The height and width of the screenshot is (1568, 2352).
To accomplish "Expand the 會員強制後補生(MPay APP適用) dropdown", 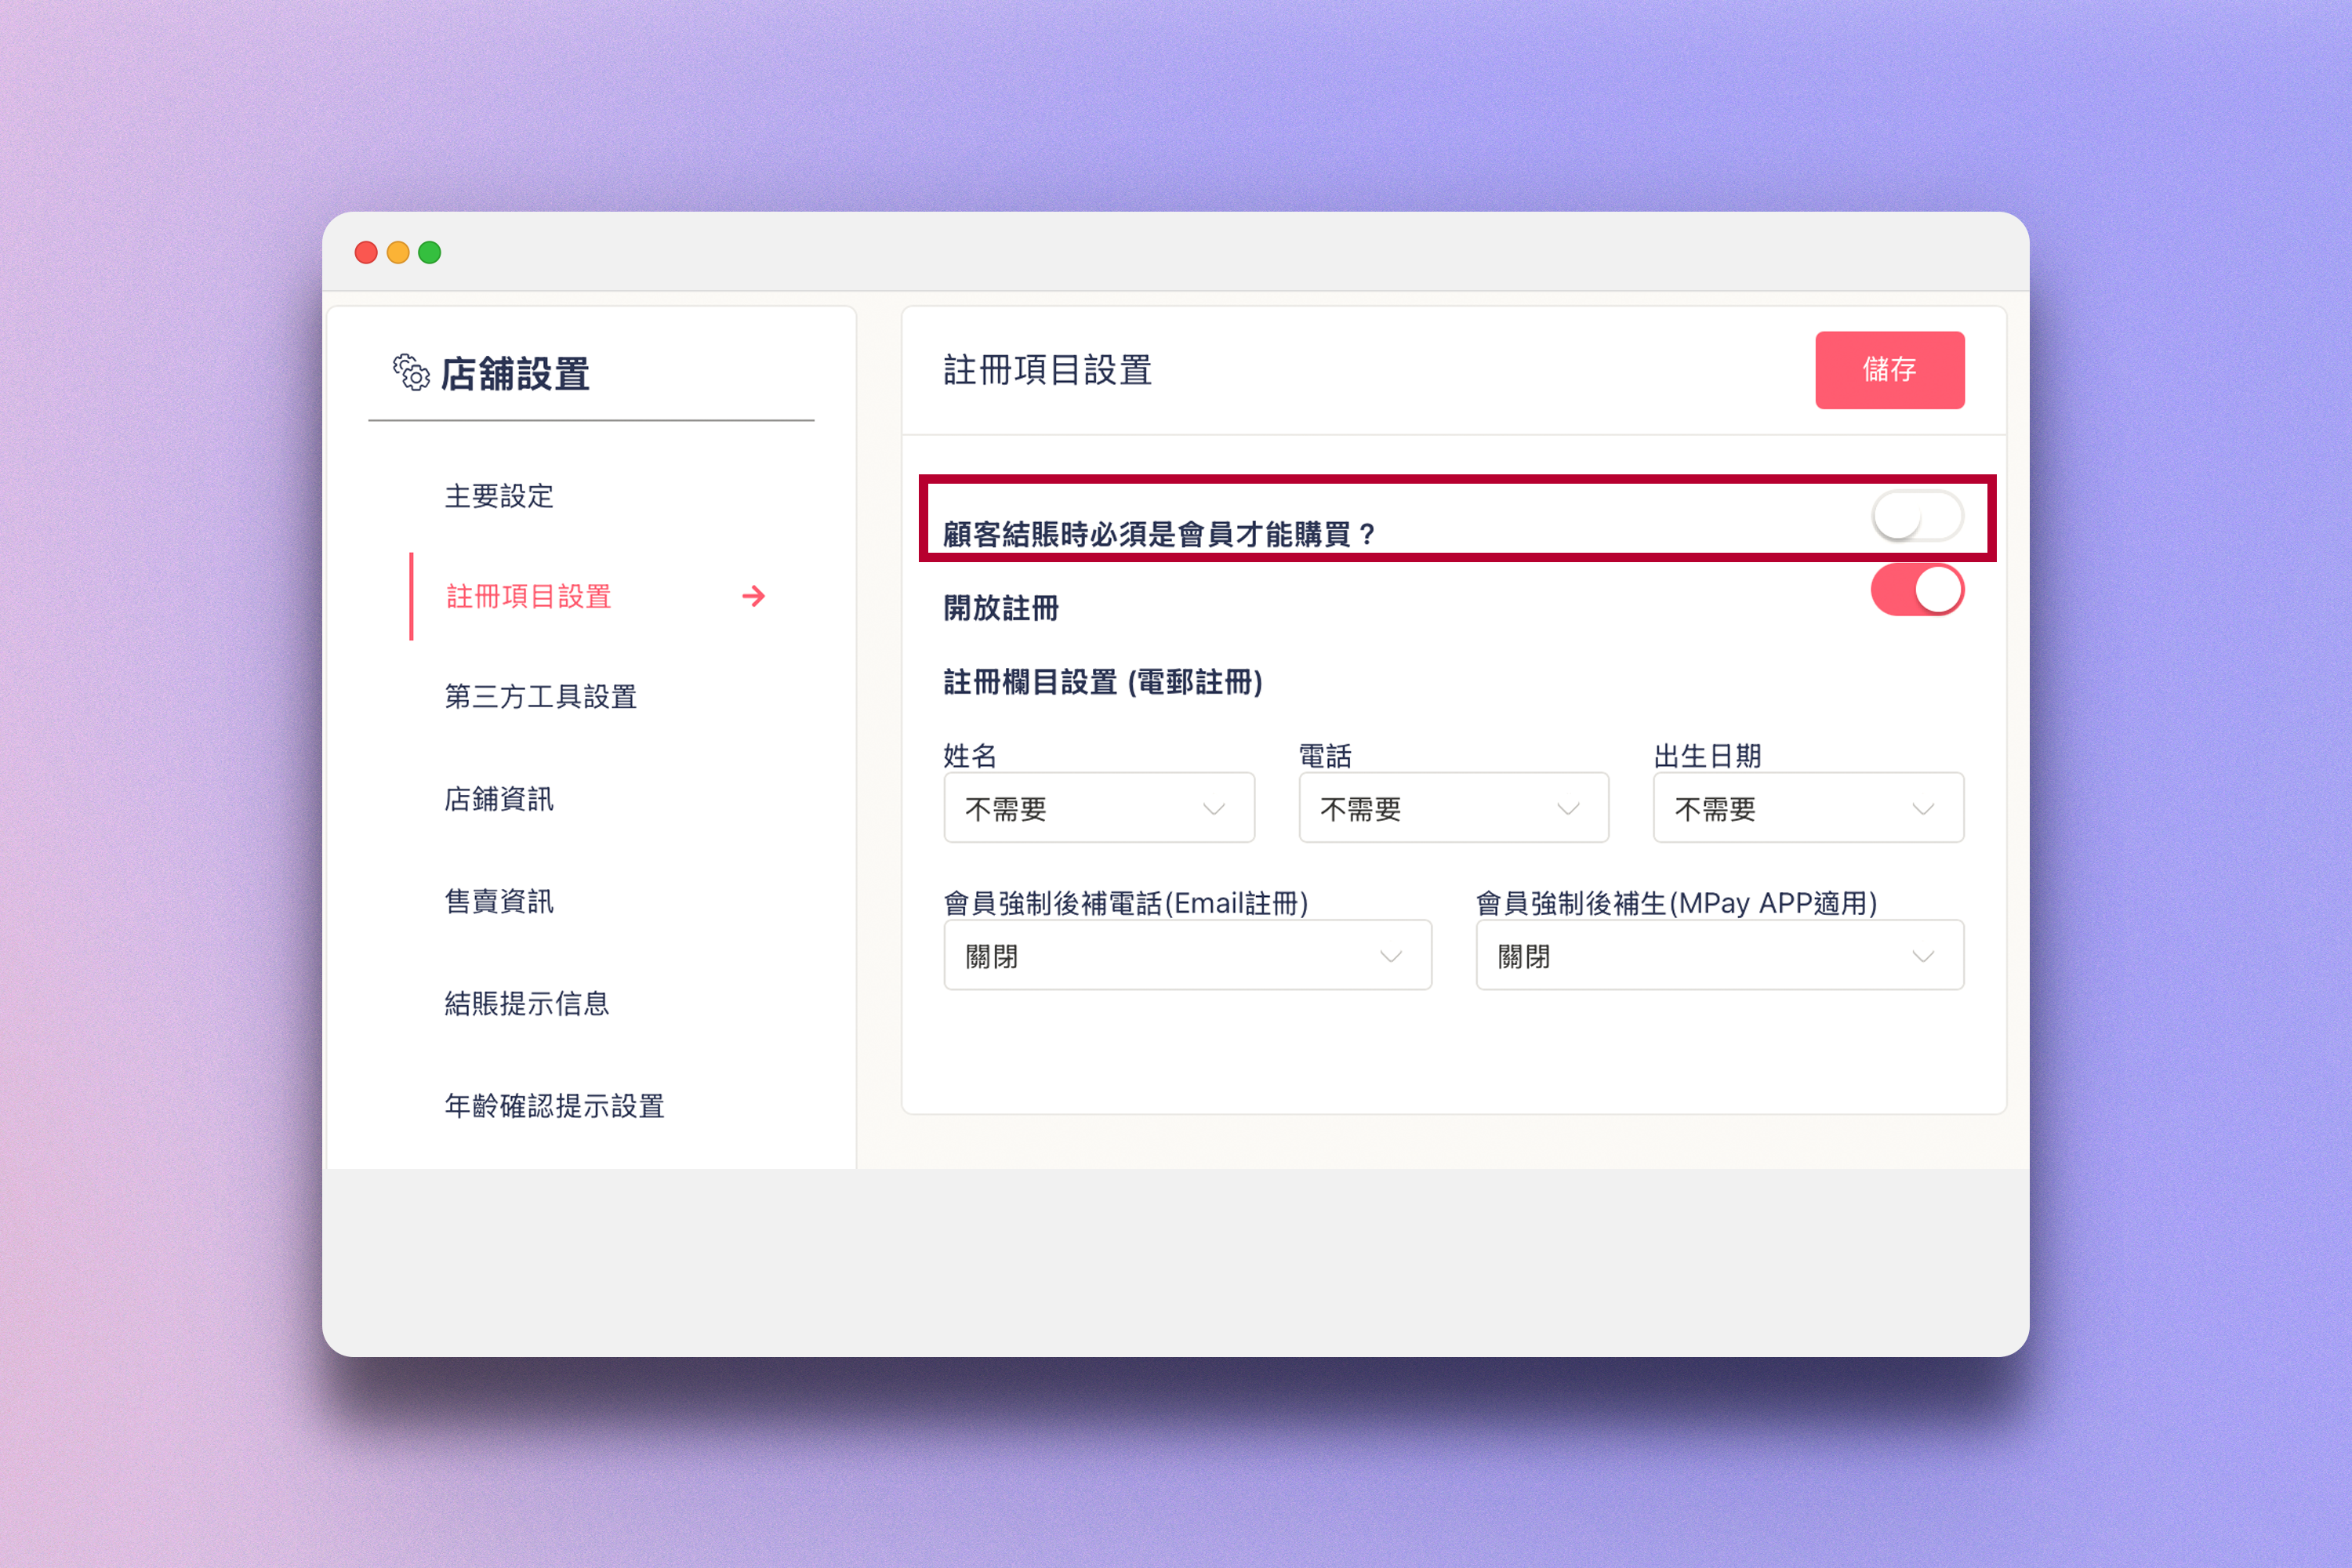I will [x=1719, y=956].
